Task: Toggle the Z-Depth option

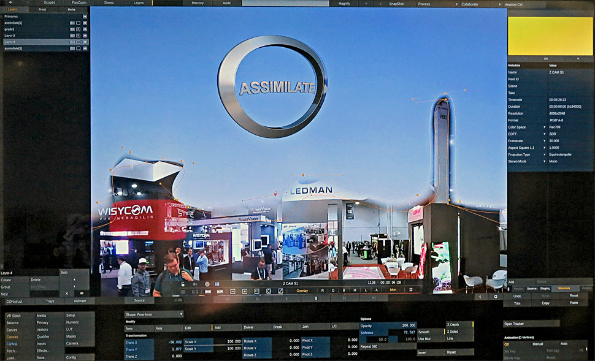Action: click(459, 325)
